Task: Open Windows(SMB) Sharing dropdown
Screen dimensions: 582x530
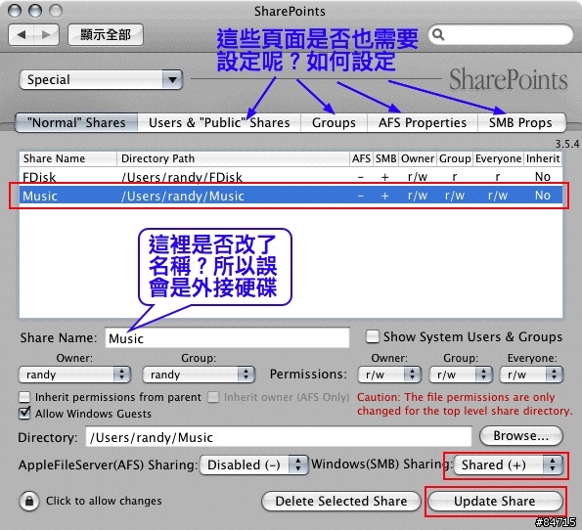Action: (508, 464)
